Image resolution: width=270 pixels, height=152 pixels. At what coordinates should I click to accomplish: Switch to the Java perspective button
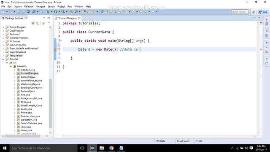[x=263, y=12]
